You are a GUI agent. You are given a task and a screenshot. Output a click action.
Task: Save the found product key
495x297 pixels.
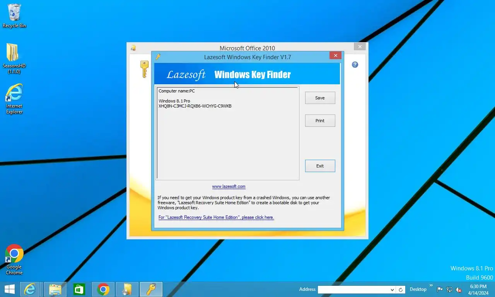(x=320, y=98)
